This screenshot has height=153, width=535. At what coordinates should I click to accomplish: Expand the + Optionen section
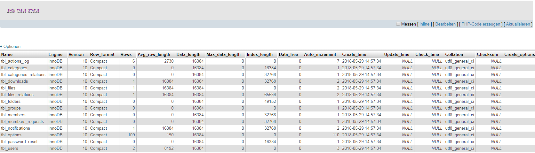(x=10, y=46)
